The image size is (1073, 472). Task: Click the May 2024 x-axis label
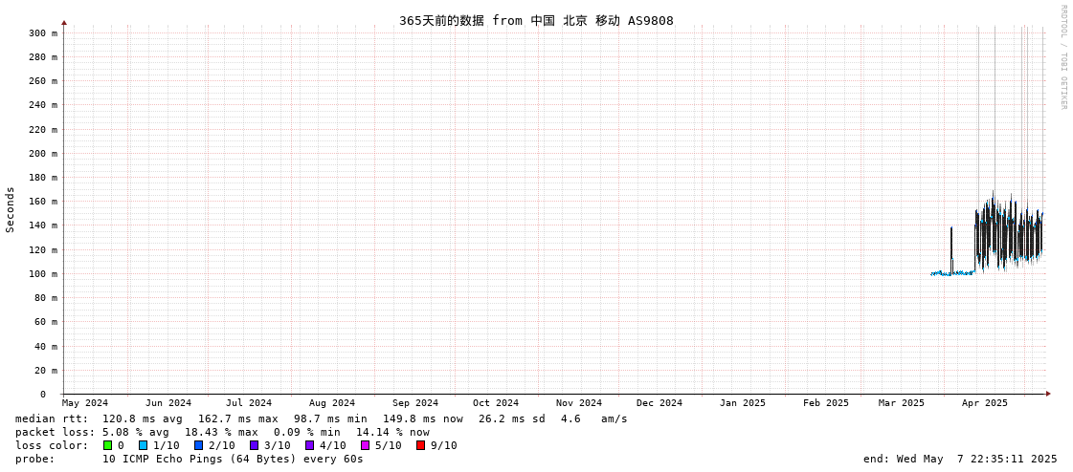85,403
